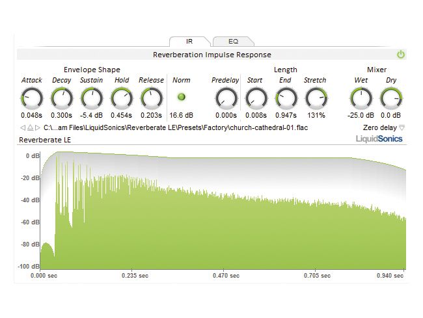Load previous impulse response with left arrow
This screenshot has width=423, height=318.
23,127
